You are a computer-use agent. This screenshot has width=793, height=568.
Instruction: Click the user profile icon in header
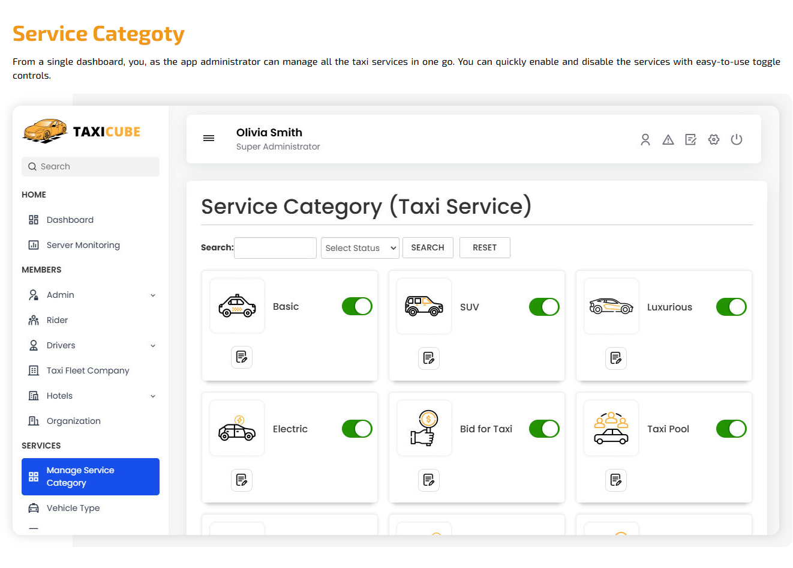point(645,139)
